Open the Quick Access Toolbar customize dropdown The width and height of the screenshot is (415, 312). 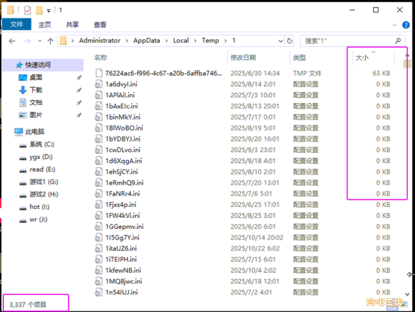tap(49, 10)
